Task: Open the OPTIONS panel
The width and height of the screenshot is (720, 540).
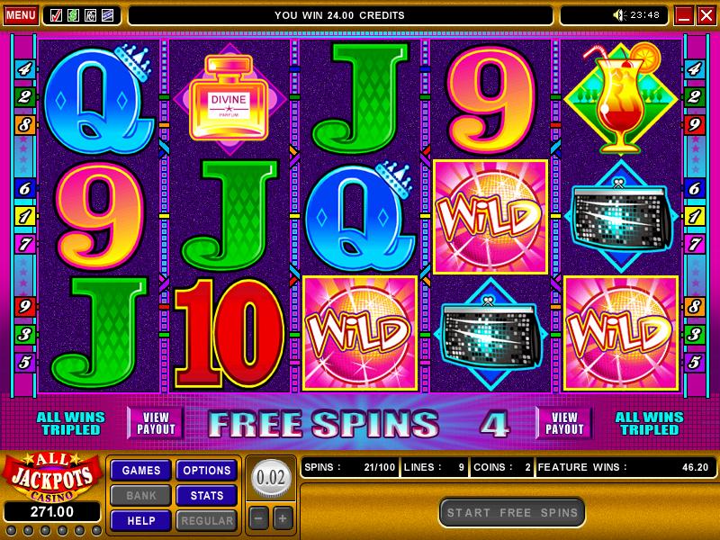Action: coord(207,470)
